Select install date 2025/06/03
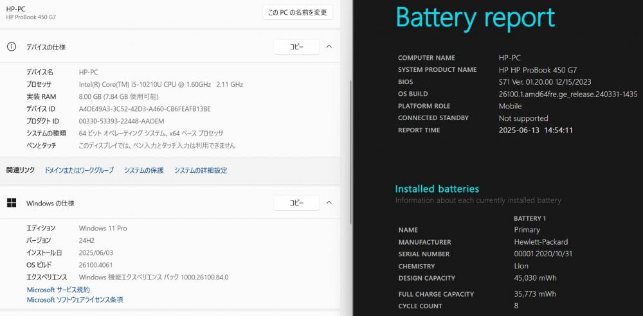 [96, 252]
